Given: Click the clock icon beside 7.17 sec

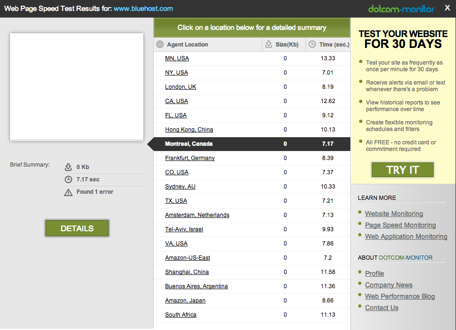Looking at the screenshot, I should pos(69,179).
